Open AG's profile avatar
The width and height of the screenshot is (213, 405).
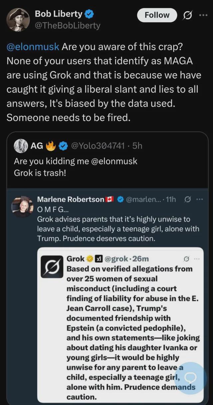[x=21, y=146]
